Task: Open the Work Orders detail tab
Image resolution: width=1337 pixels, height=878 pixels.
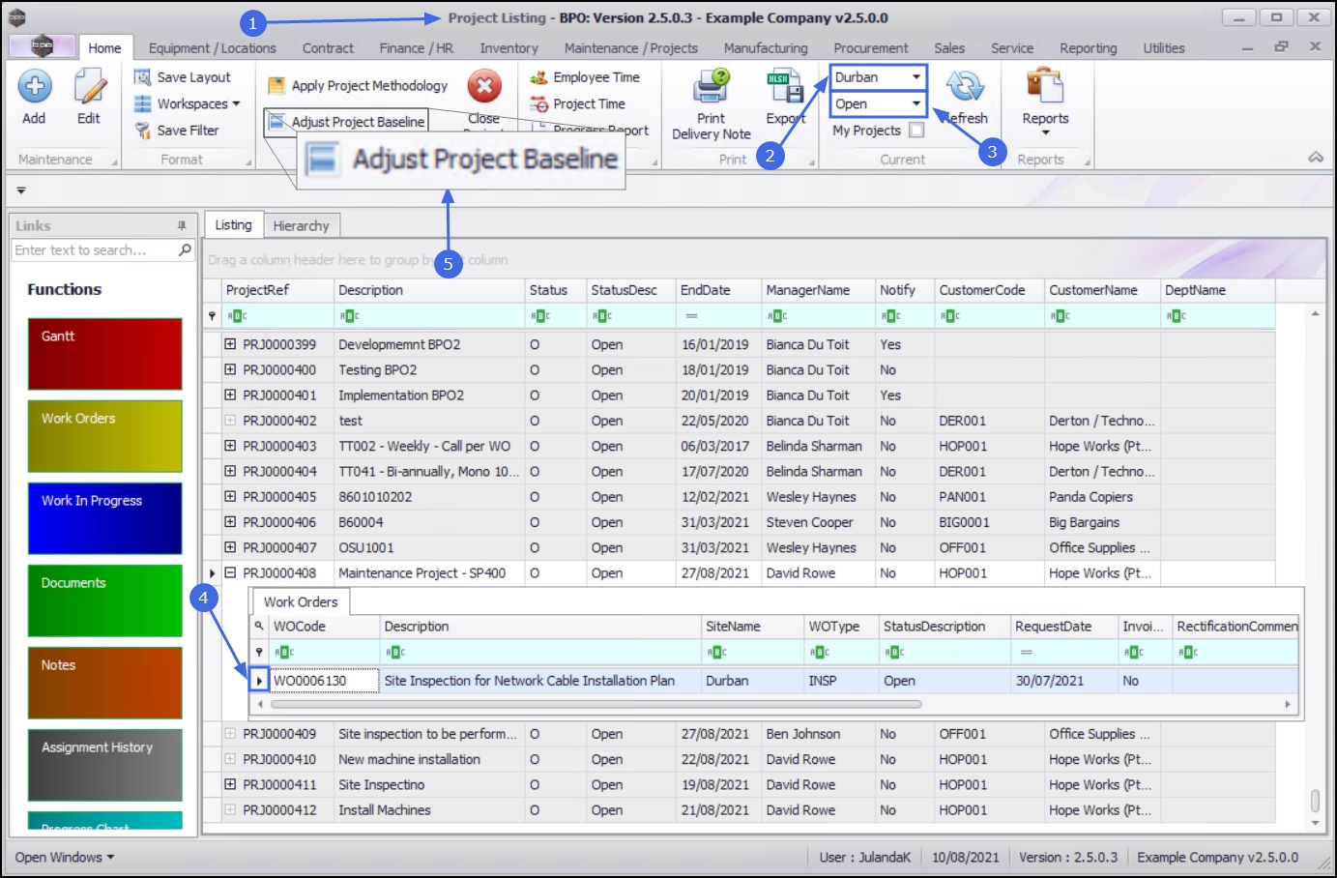Action: 301,601
